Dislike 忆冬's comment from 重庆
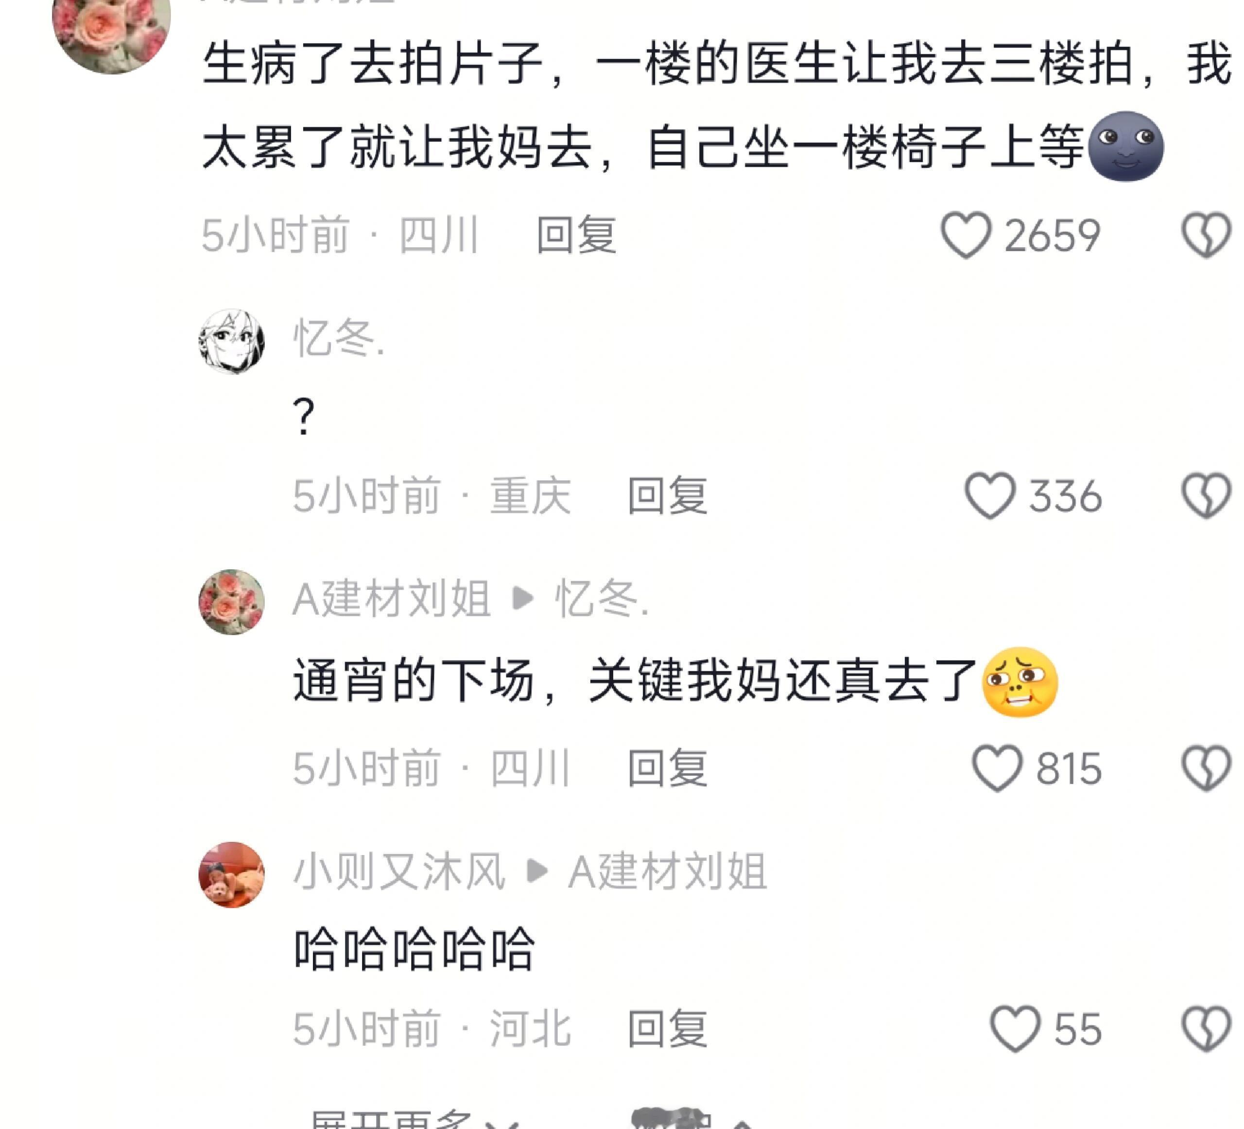Screen dimensions: 1244x1129 [1207, 496]
